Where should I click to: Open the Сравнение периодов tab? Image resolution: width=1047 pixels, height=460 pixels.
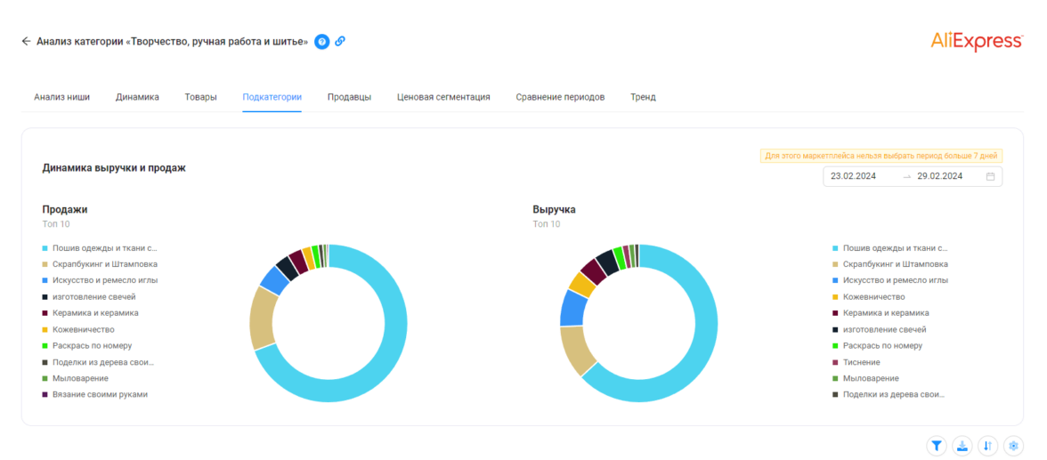click(560, 97)
